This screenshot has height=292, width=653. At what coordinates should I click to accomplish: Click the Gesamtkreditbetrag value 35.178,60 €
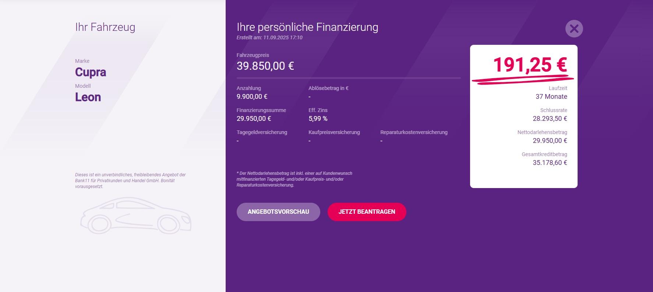550,163
